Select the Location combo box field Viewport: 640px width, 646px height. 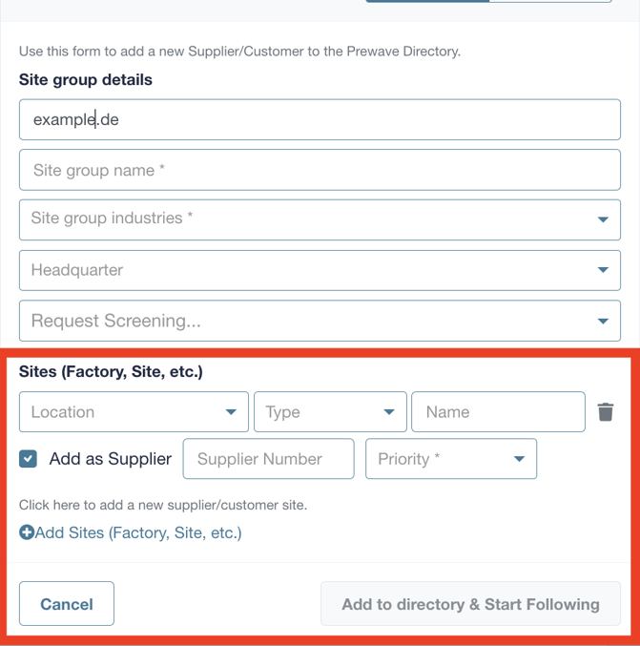(x=134, y=412)
